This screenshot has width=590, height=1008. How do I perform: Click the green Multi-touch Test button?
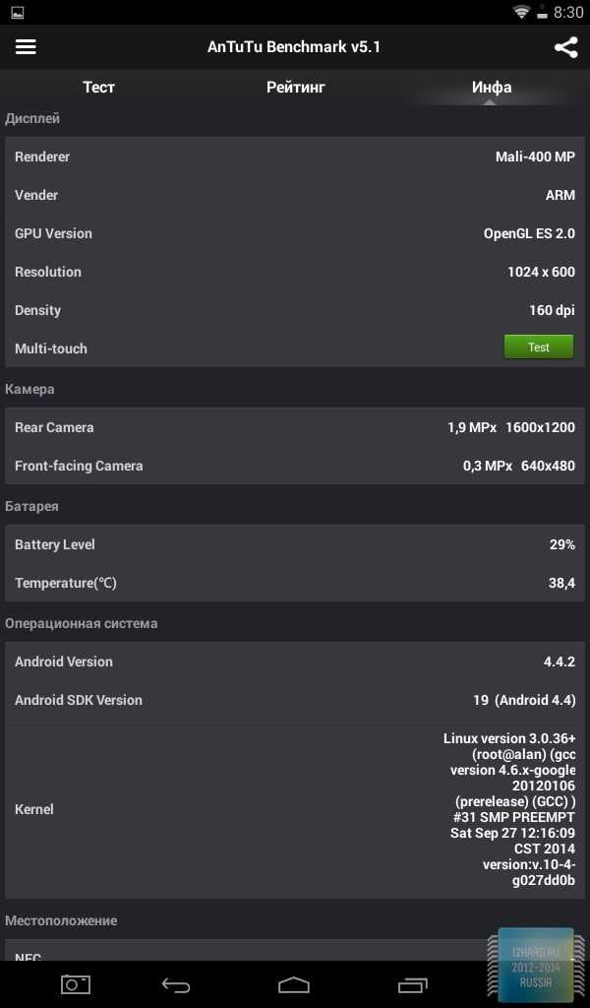[x=539, y=347]
